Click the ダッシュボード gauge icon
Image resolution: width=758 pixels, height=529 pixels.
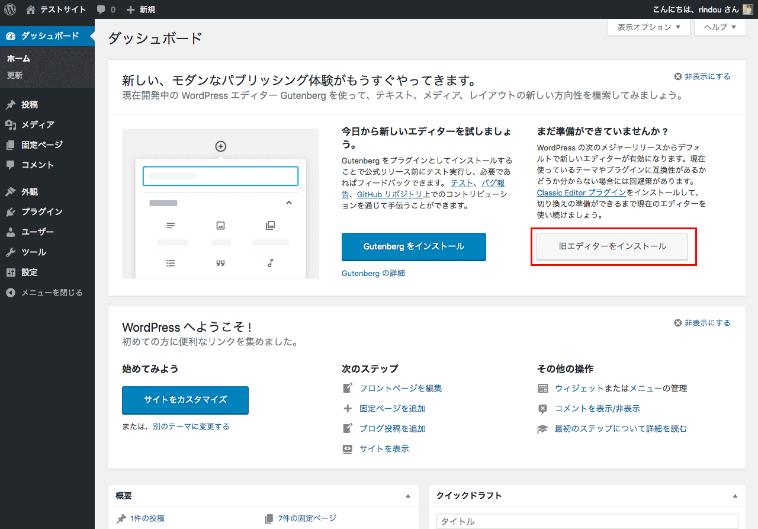(11, 36)
